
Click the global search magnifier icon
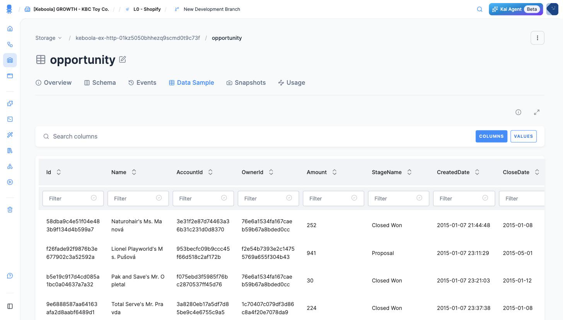coord(479,9)
